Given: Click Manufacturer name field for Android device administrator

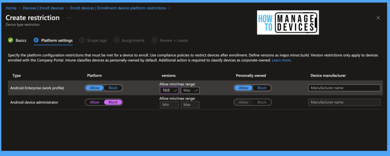Looking at the screenshot, I should pyautogui.click(x=344, y=102).
